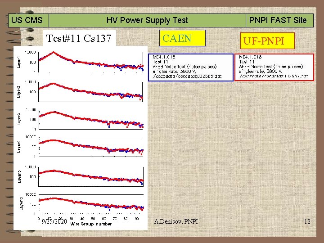324x243 pixels.
Task: Click the yellow CAEN label box
Action: [182, 38]
